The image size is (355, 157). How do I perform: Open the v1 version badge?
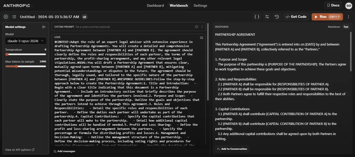[x=84, y=17]
